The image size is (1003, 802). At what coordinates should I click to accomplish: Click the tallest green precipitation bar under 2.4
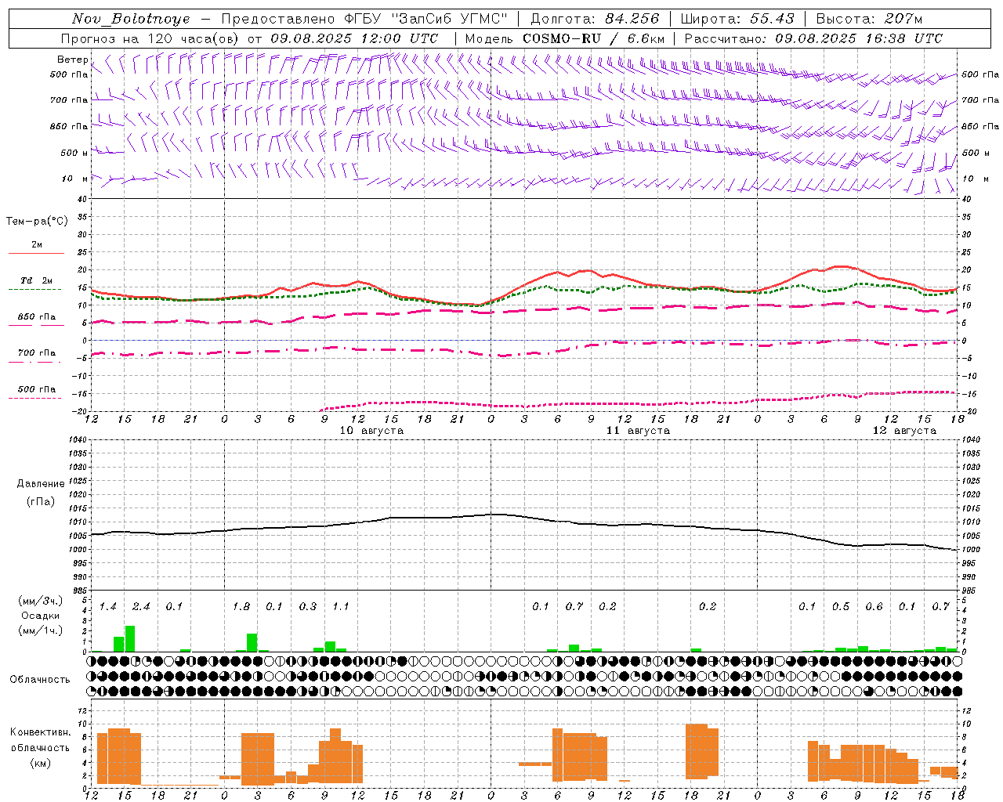click(130, 638)
